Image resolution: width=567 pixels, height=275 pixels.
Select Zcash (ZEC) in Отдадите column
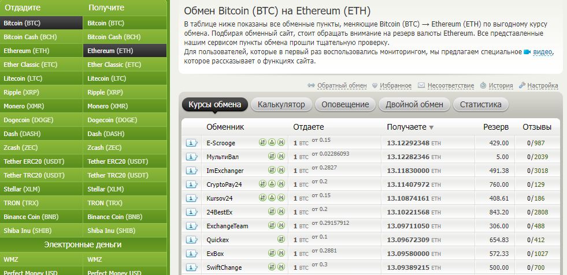[41, 148]
